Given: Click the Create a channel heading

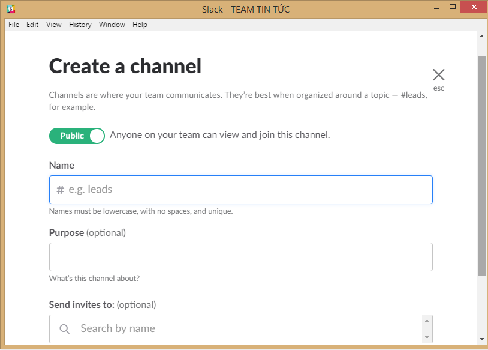Looking at the screenshot, I should [x=125, y=66].
